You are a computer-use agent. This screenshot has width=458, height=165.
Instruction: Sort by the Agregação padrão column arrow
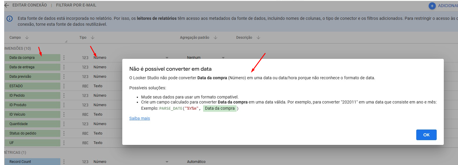(216, 38)
